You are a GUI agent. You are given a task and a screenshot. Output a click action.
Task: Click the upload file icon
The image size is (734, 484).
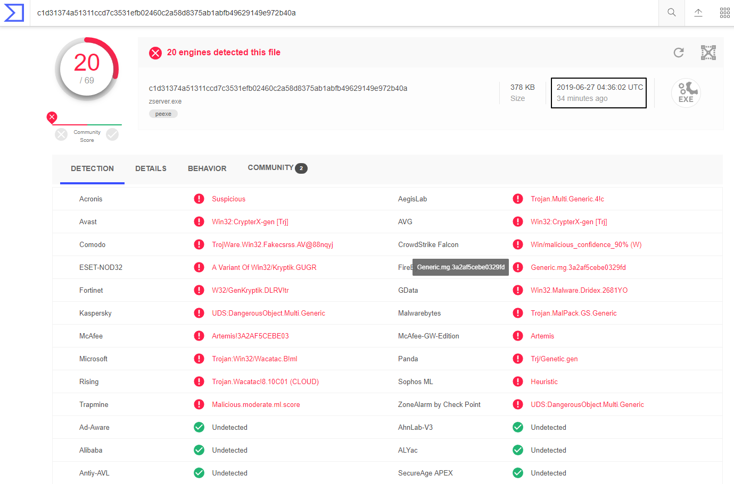(x=698, y=13)
